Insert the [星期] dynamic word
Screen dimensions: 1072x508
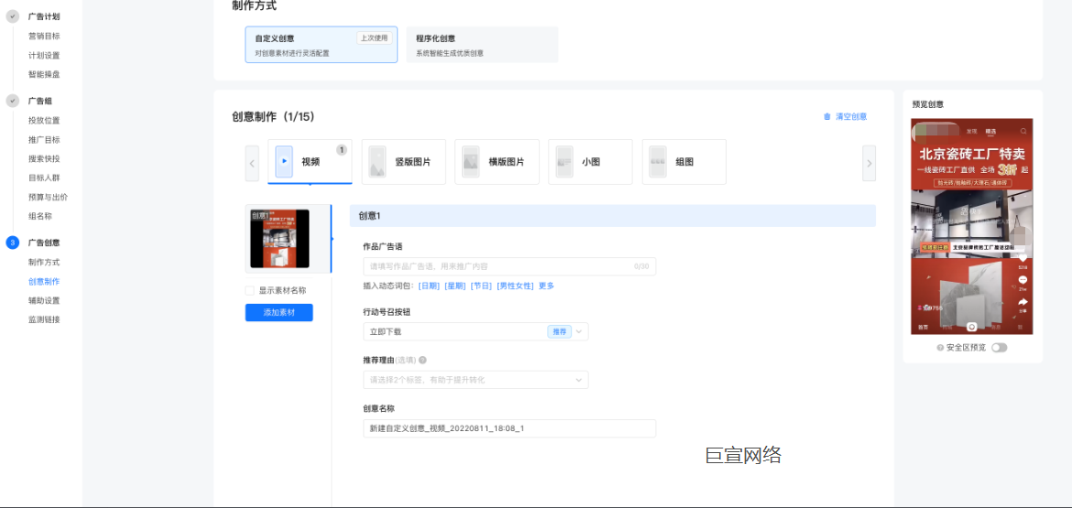tap(454, 286)
